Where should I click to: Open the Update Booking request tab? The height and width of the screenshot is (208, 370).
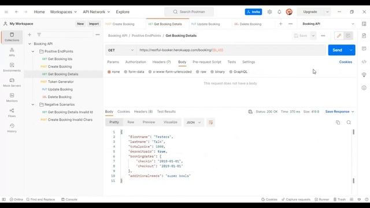pyautogui.click(x=206, y=24)
